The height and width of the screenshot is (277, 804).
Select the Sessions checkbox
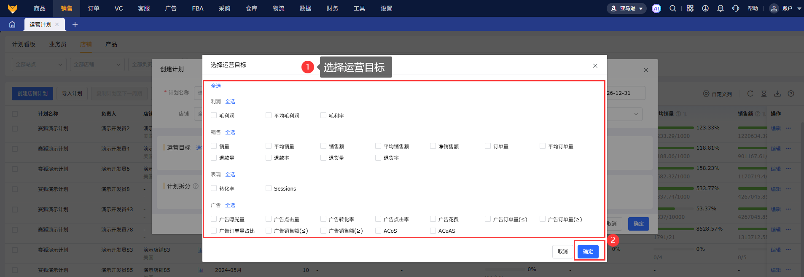[x=269, y=188]
